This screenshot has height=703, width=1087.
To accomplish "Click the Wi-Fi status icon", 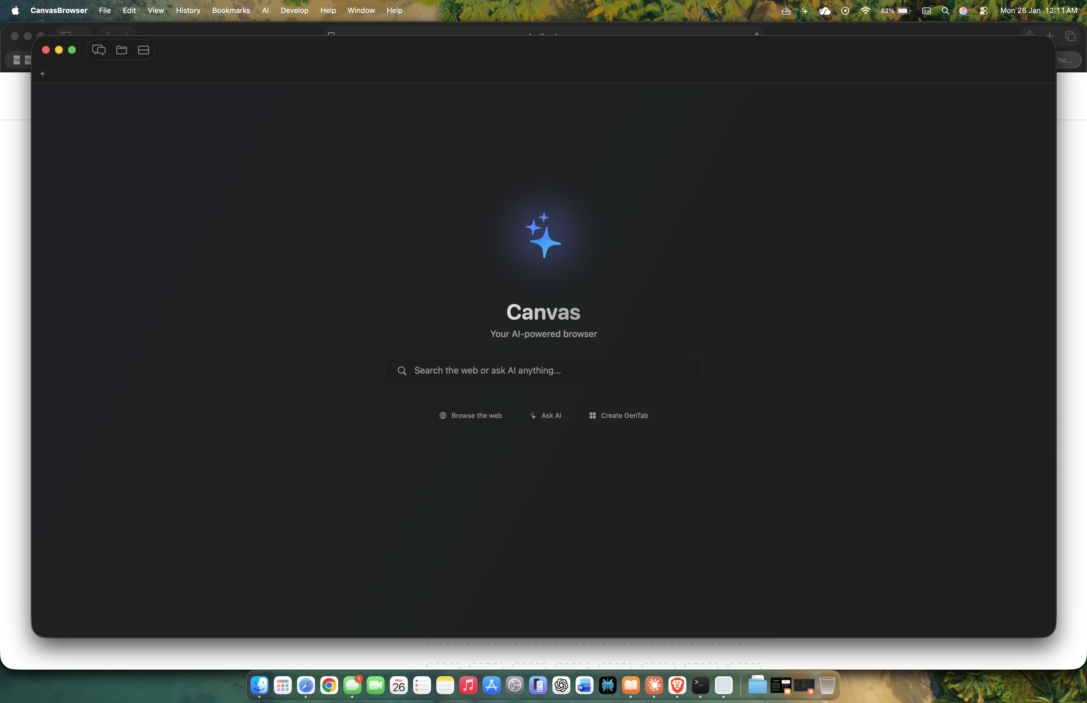I will [865, 10].
